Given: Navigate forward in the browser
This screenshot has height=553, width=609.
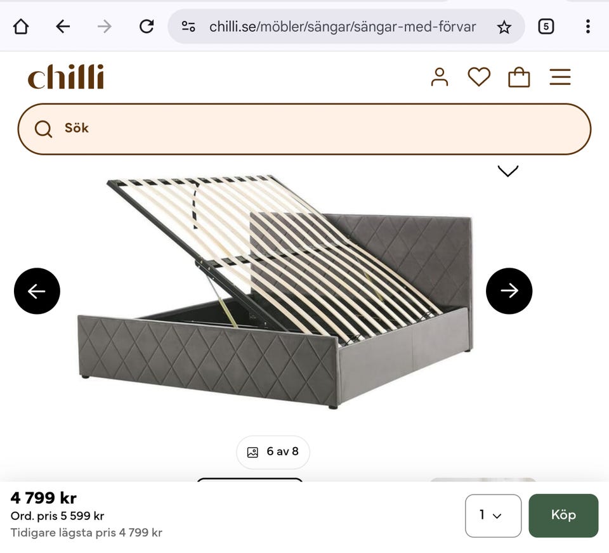Looking at the screenshot, I should click(105, 27).
